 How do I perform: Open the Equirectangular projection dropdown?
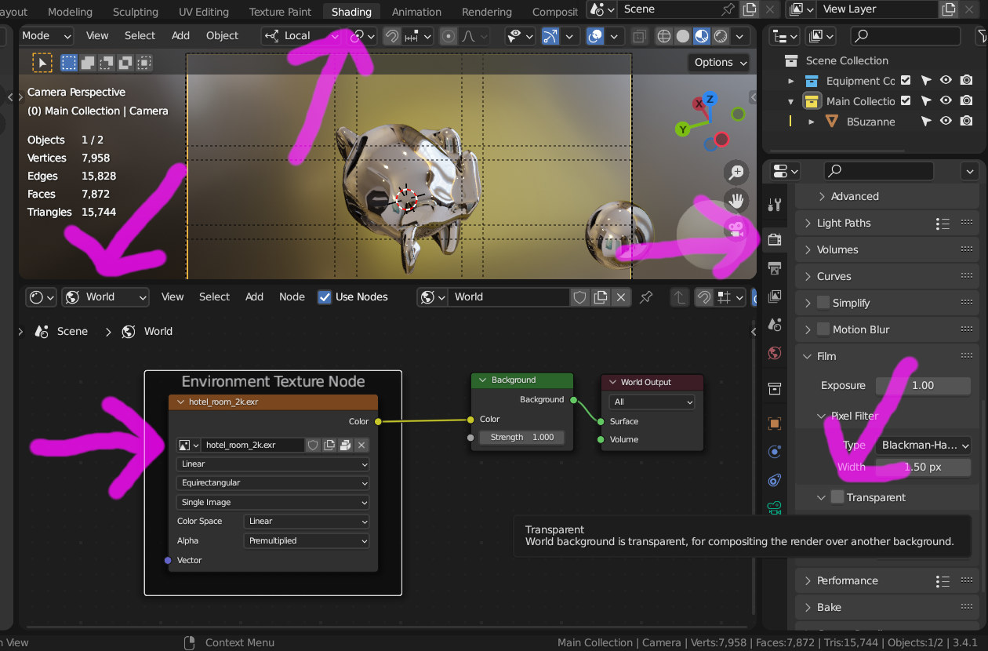tap(272, 483)
